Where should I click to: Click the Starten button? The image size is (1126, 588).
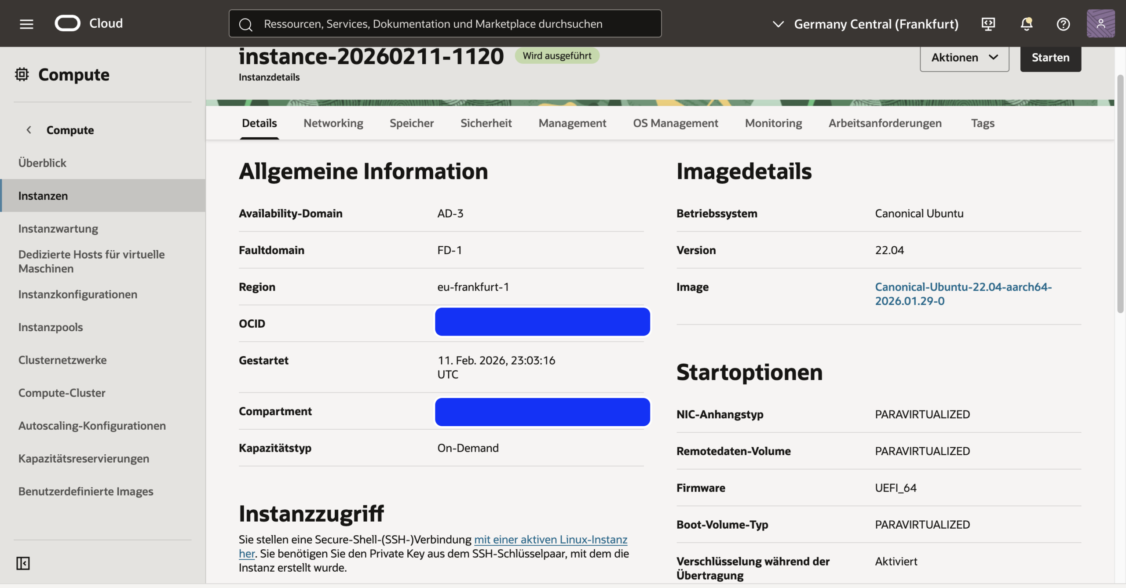click(1050, 58)
